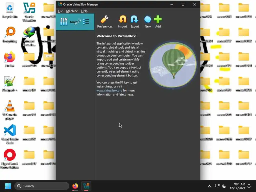Screen dimensions: 256x192
Task: Select the meow14152 folder
Action: 243,35
